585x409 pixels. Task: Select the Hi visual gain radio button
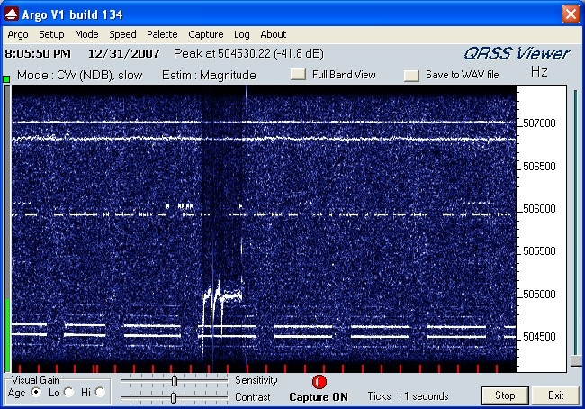click(x=100, y=392)
